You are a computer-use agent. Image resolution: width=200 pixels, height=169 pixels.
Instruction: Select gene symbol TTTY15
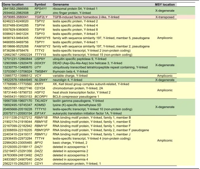[x=40, y=55]
